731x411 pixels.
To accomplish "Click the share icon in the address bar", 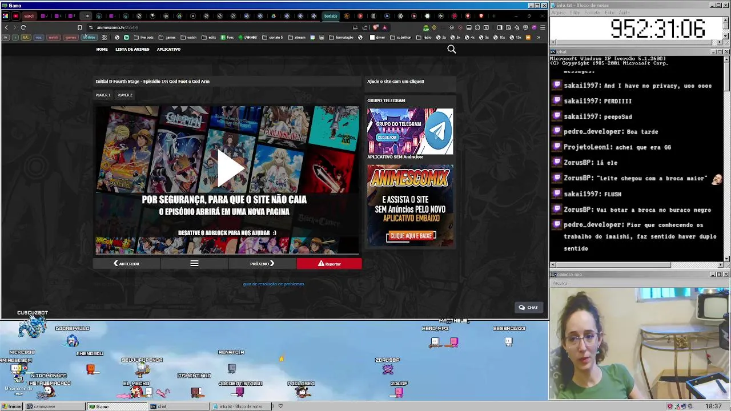I will (365, 27).
